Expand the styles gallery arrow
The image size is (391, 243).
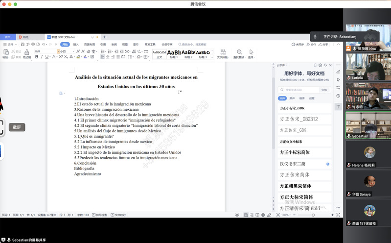[212, 58]
